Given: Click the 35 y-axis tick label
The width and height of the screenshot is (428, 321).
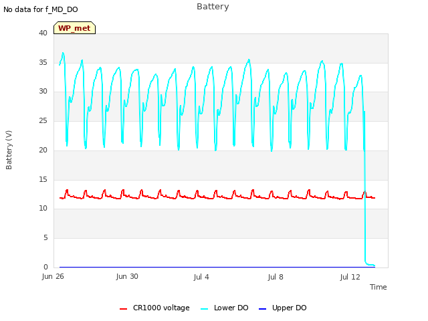Looking at the screenshot, I should [43, 62].
